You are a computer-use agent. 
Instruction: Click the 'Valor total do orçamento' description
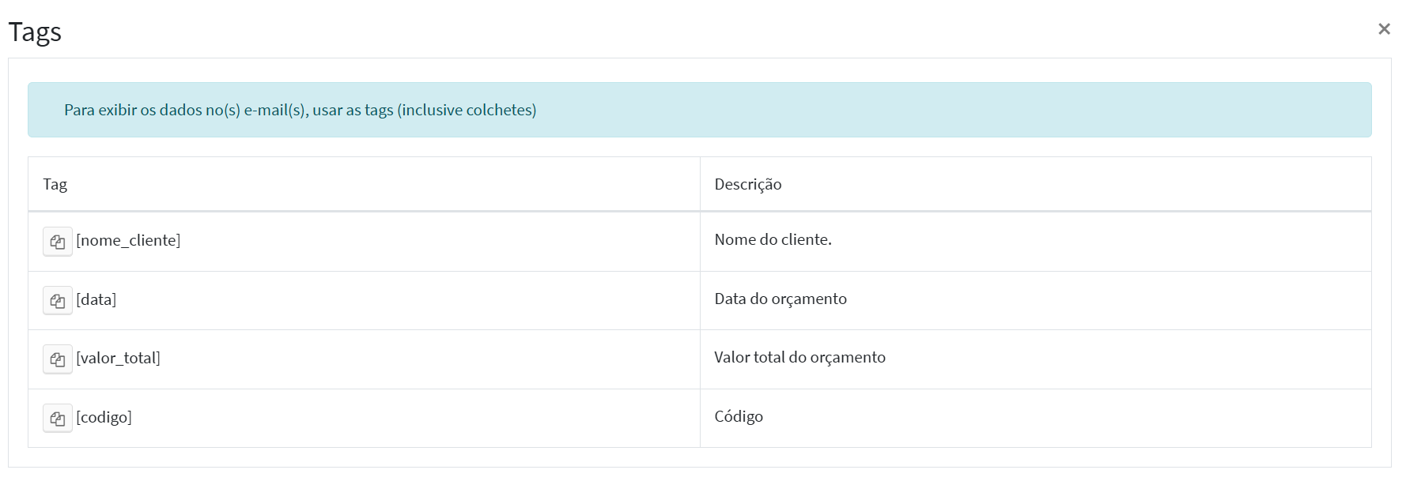click(x=800, y=357)
